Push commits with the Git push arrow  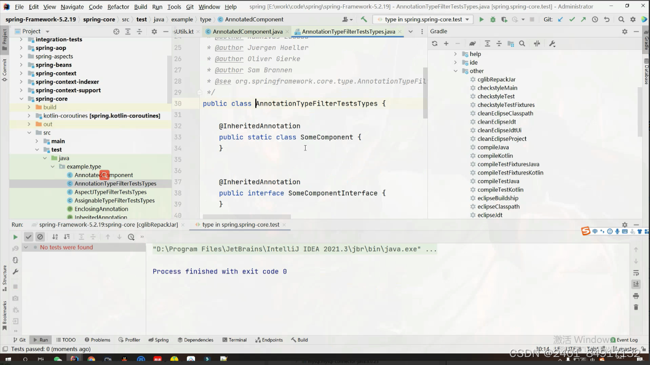tap(583, 20)
